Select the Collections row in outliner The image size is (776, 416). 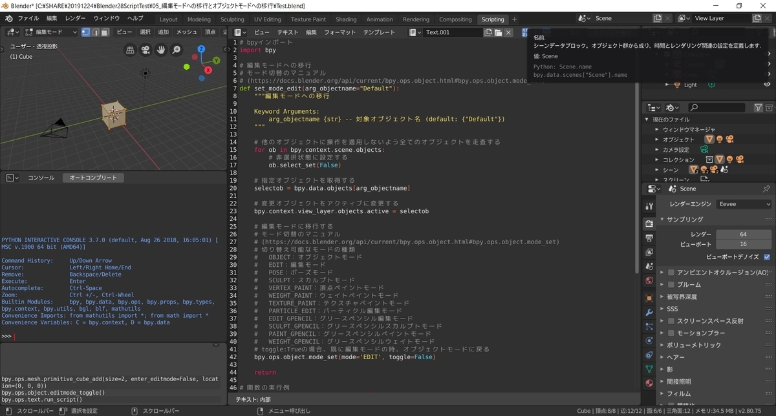tap(709, 160)
